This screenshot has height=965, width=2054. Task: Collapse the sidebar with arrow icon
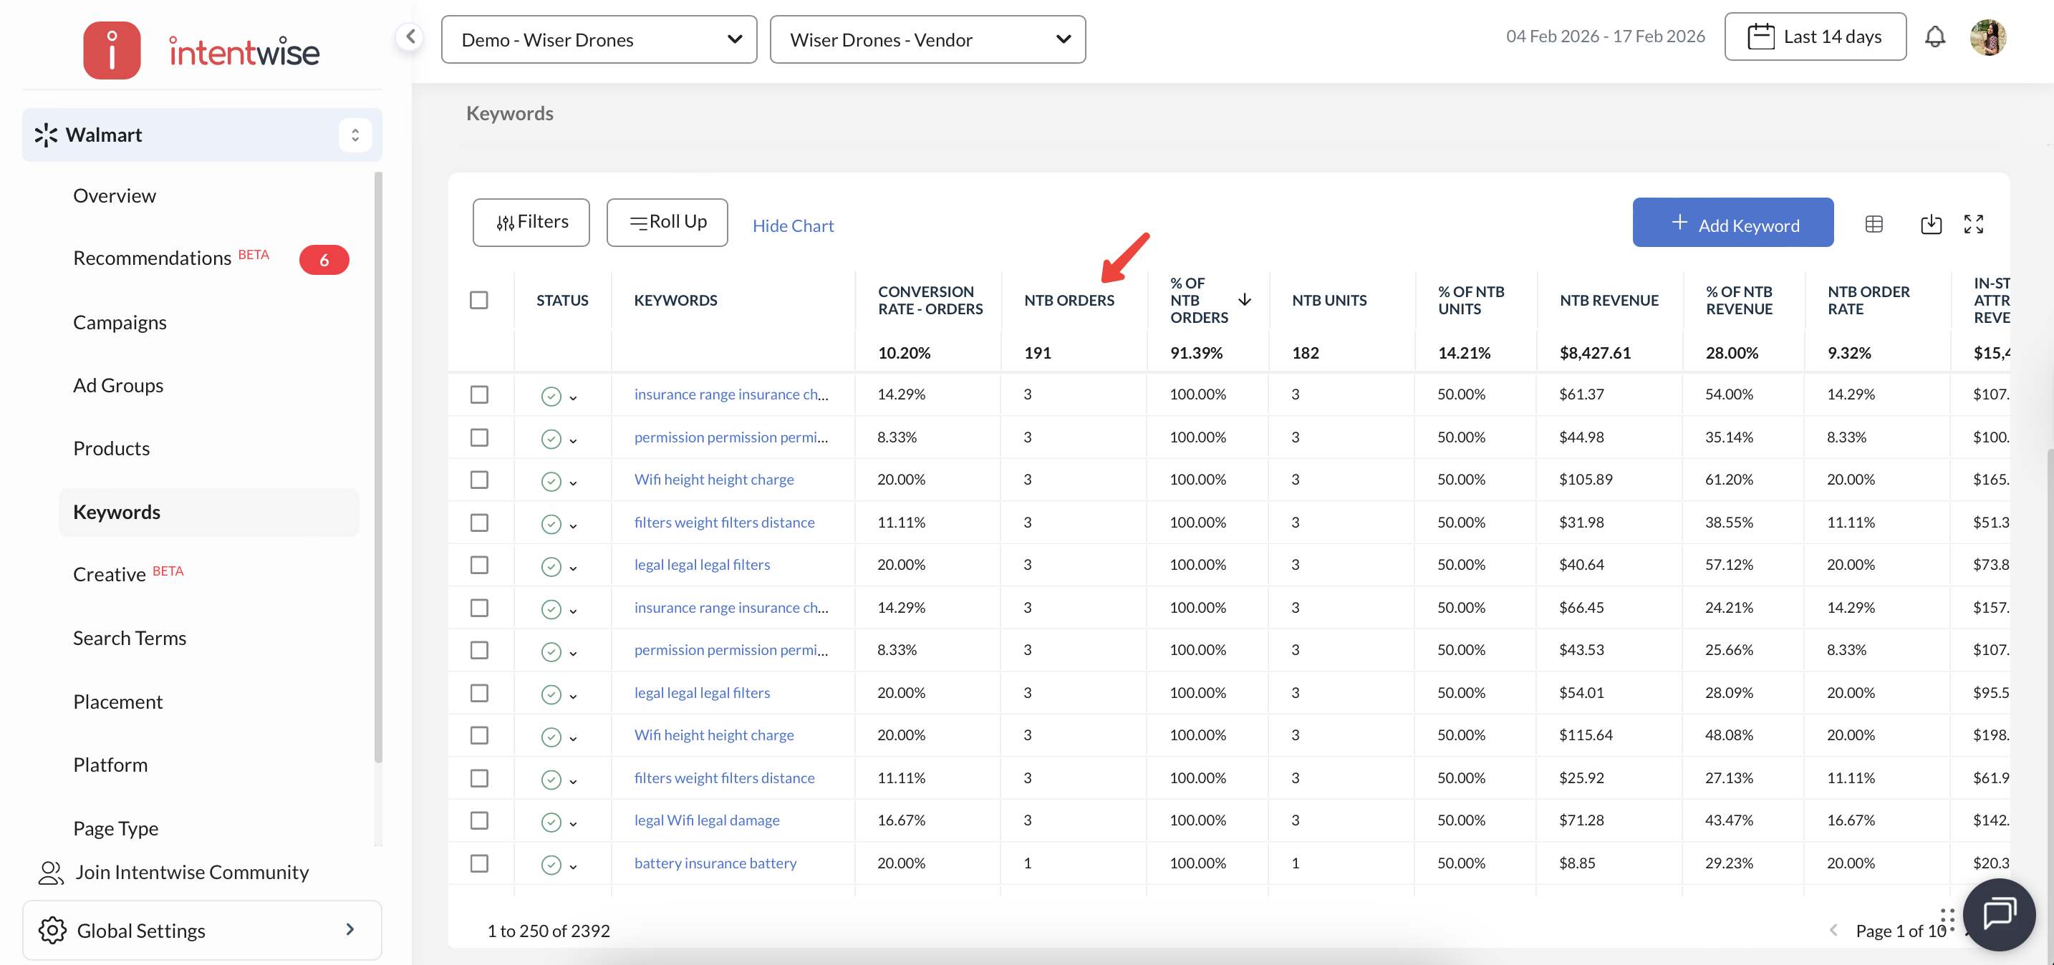coord(410,37)
